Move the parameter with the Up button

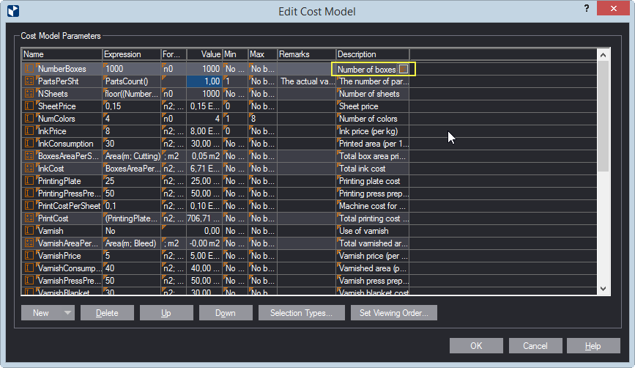pyautogui.click(x=166, y=313)
